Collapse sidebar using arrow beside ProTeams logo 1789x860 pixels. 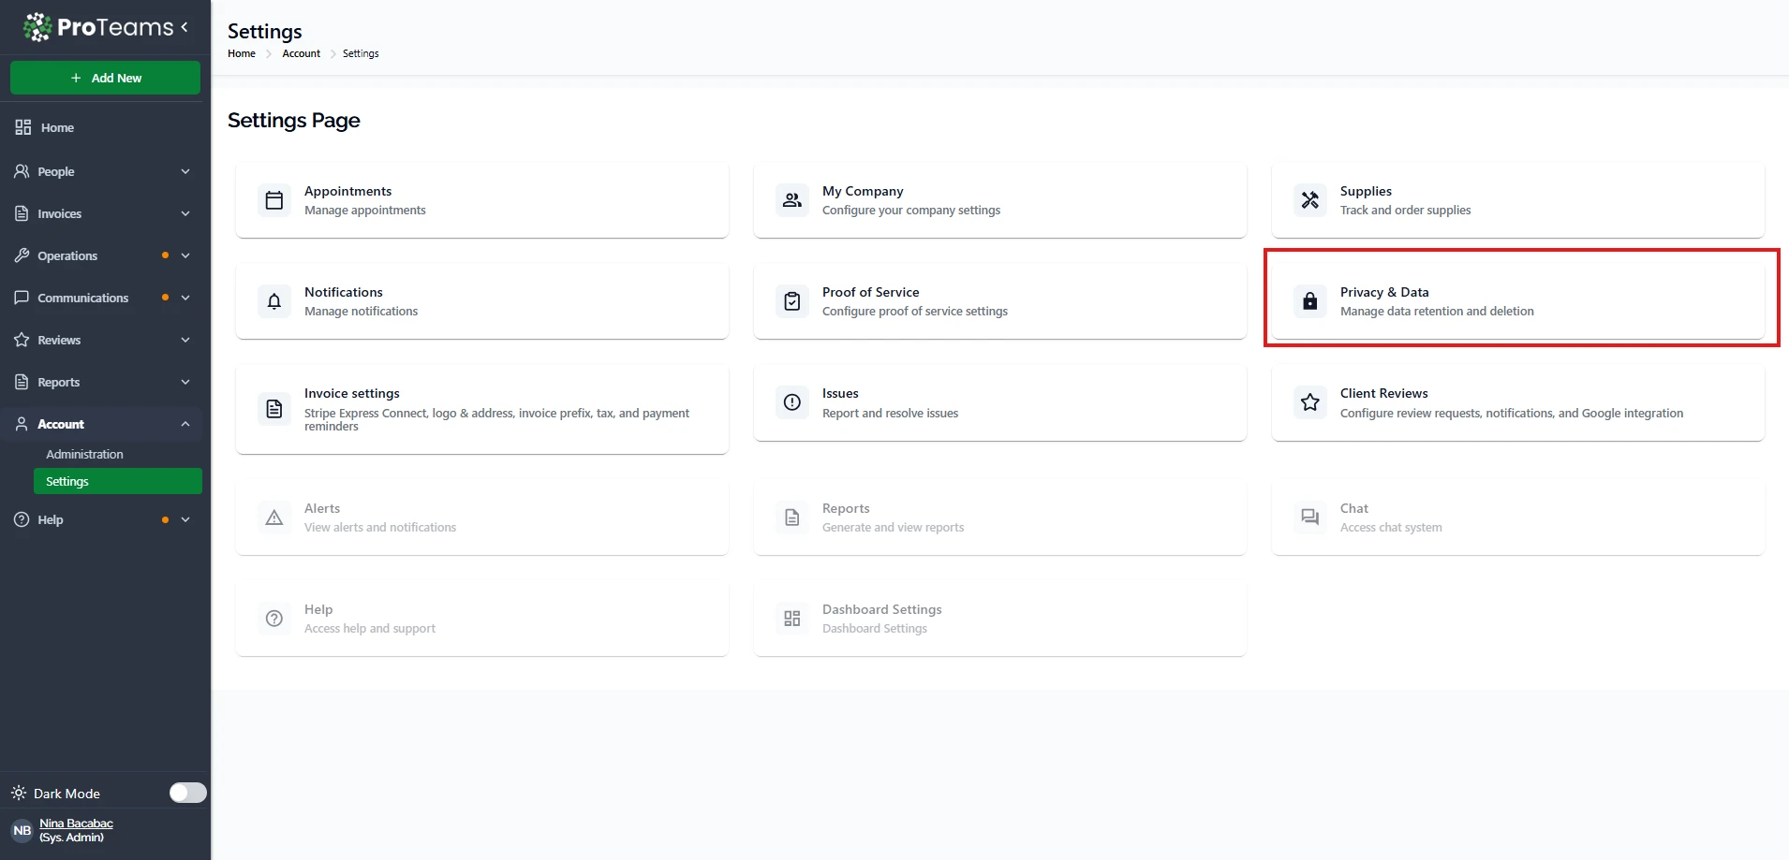tap(185, 27)
